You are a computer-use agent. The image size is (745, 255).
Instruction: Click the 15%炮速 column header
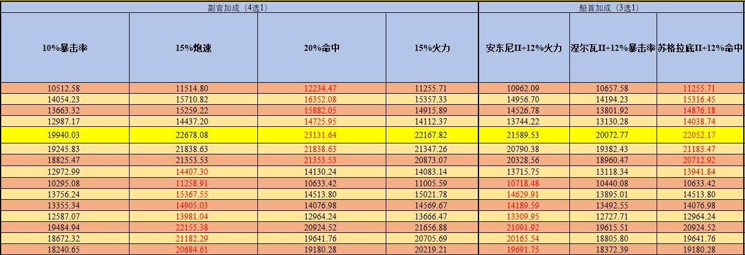pyautogui.click(x=193, y=48)
